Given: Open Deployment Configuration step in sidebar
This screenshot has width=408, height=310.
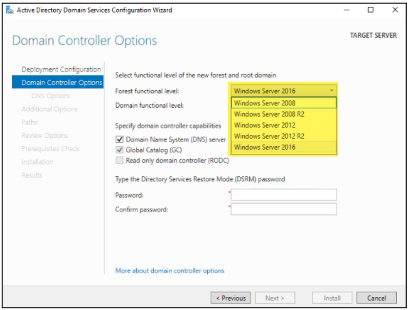Looking at the screenshot, I should click(61, 69).
